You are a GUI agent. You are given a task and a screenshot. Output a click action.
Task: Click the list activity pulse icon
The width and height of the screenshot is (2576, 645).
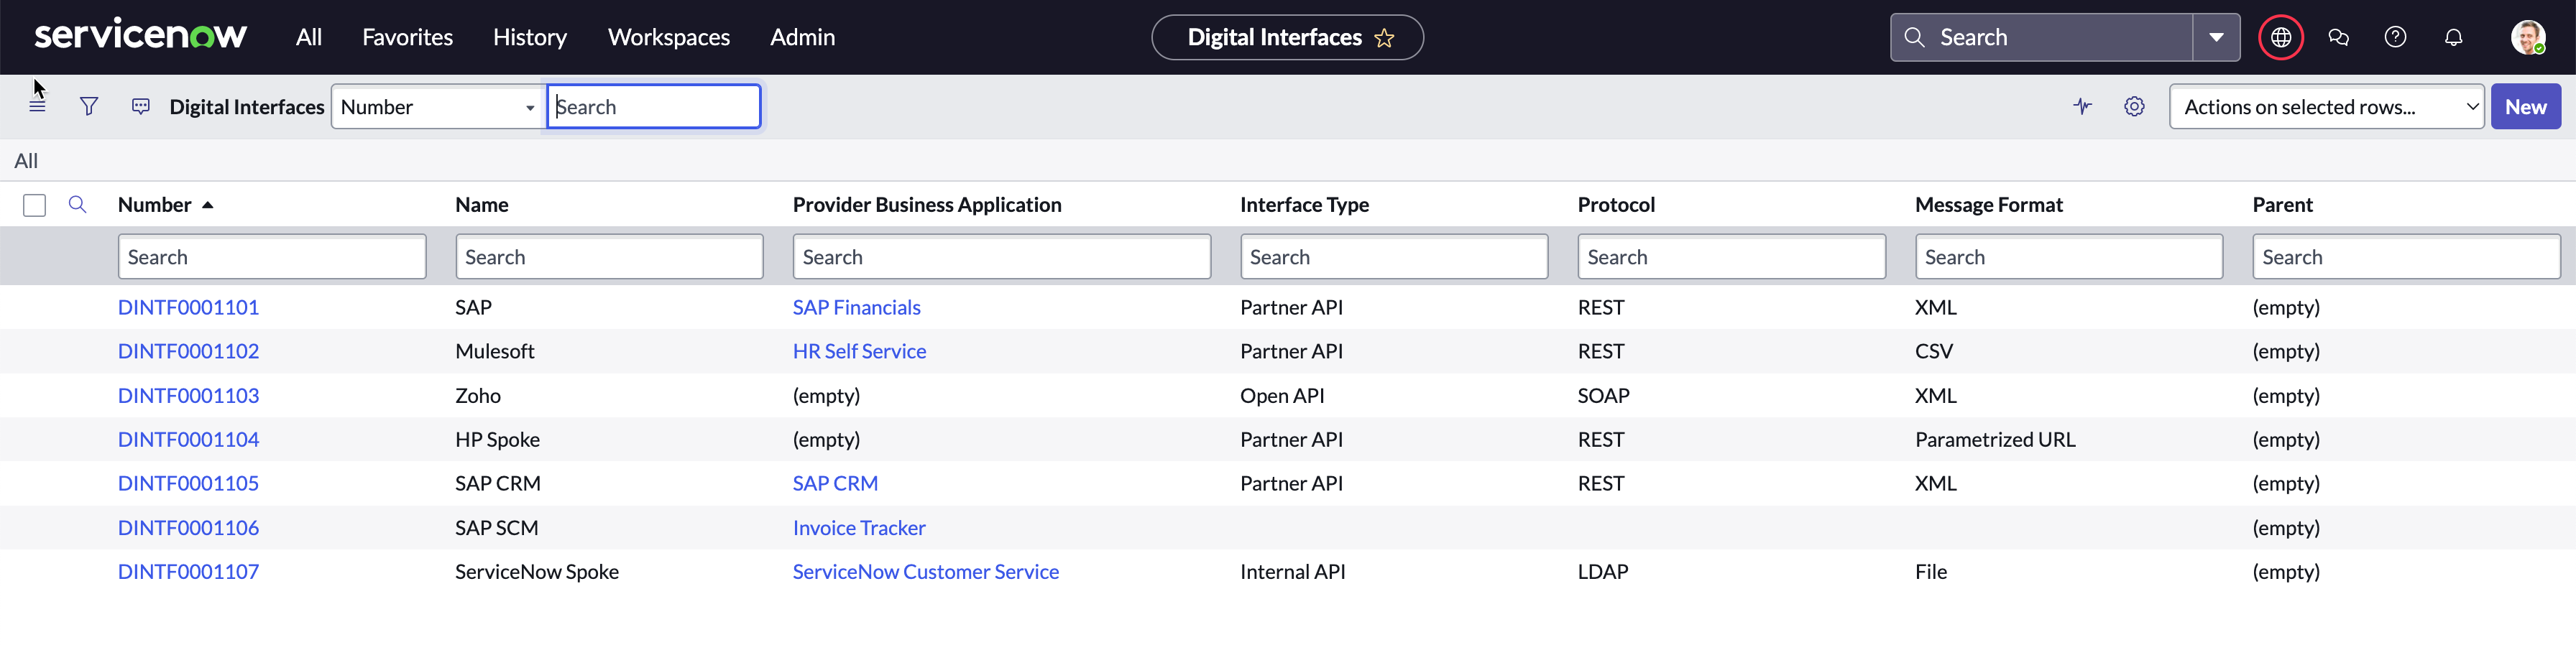tap(2082, 106)
